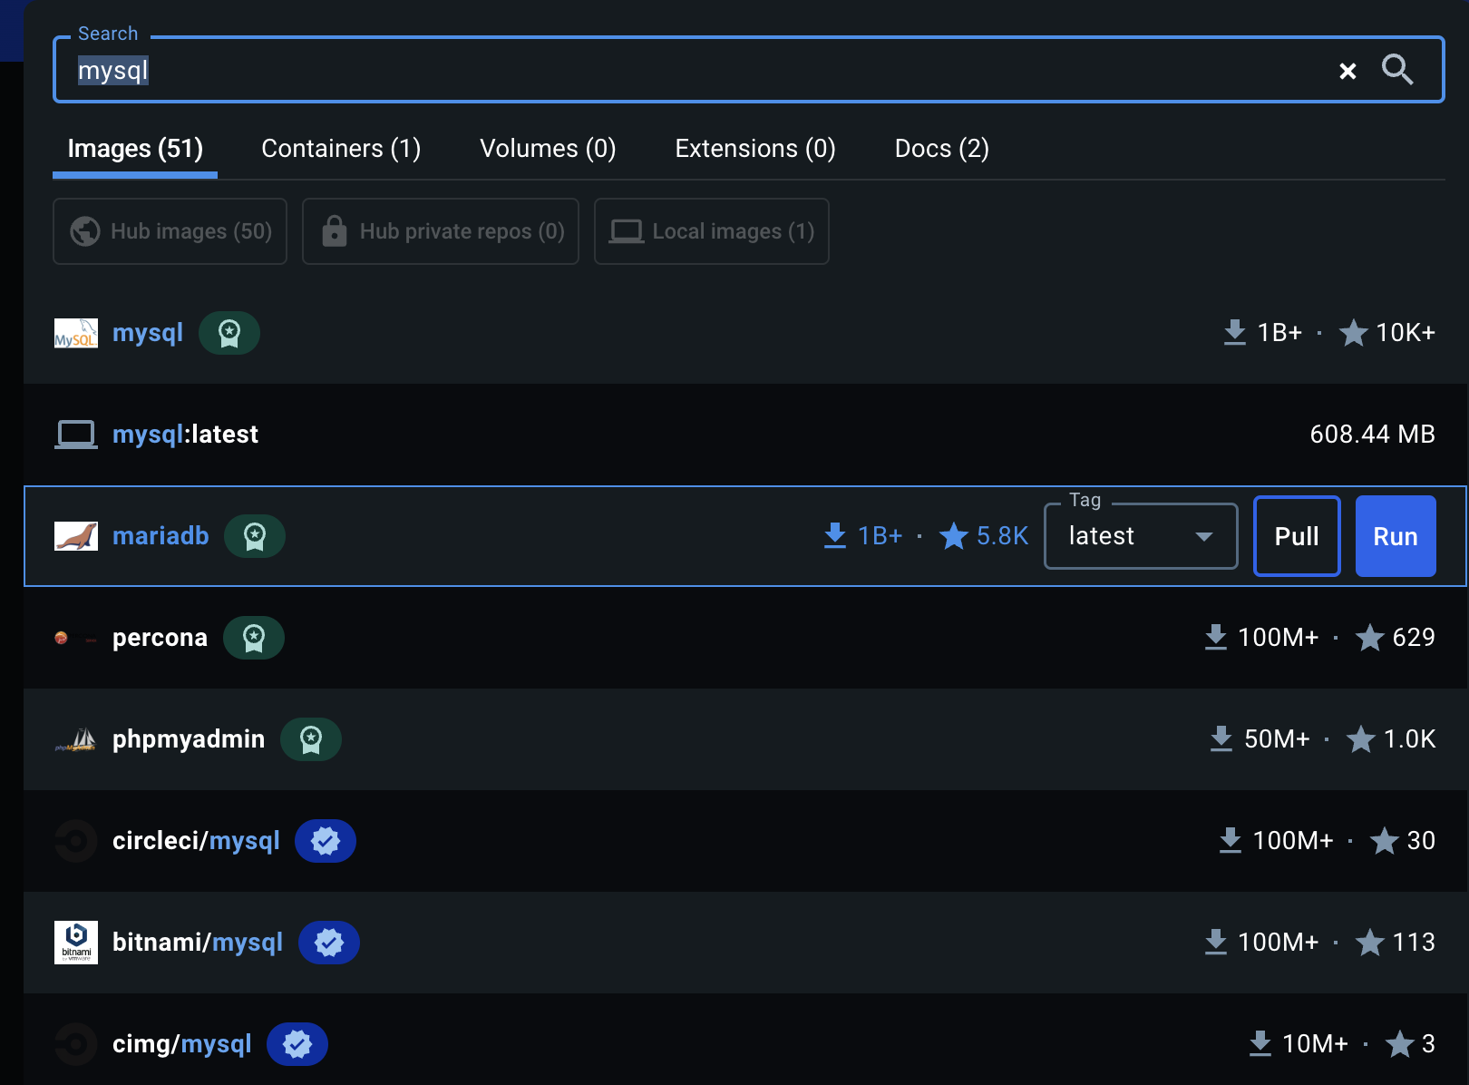
Task: Click the MySQL logo icon
Action: coord(76,333)
